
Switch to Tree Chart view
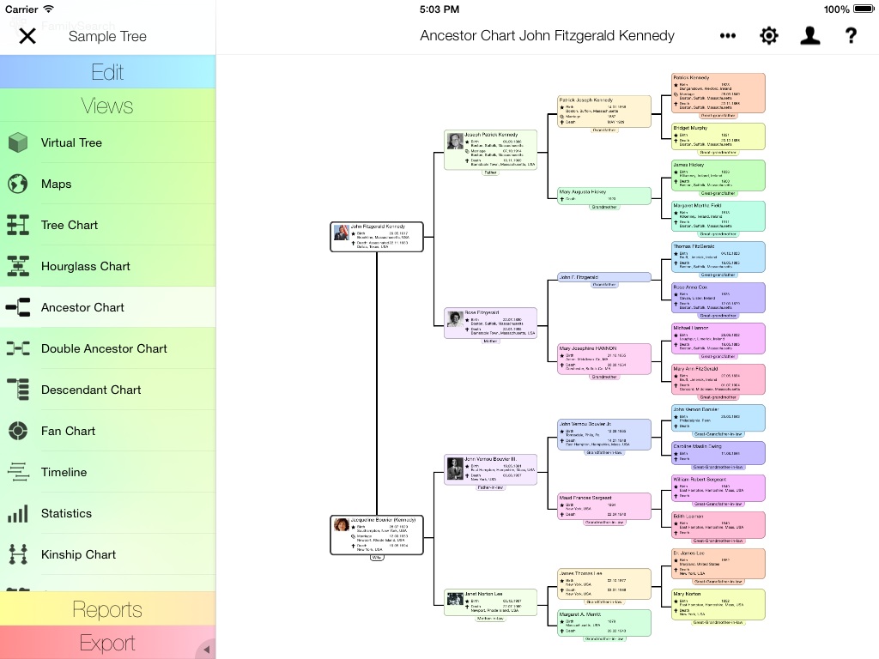coord(107,225)
